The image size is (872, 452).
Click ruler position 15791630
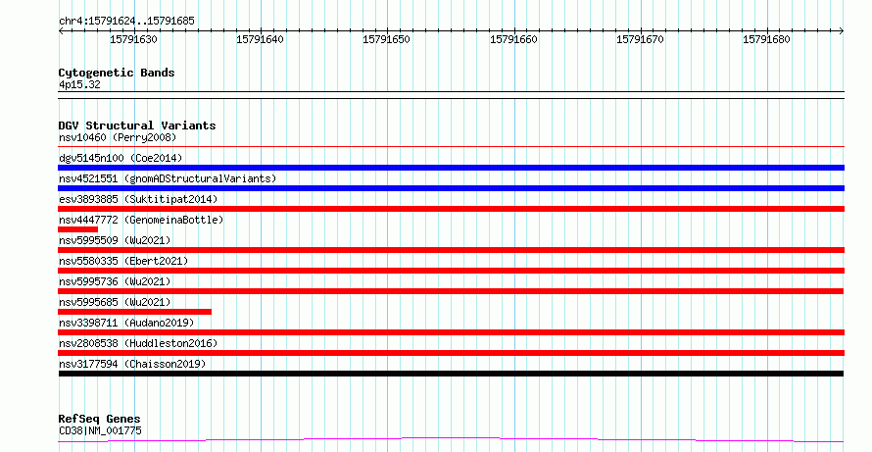(133, 39)
